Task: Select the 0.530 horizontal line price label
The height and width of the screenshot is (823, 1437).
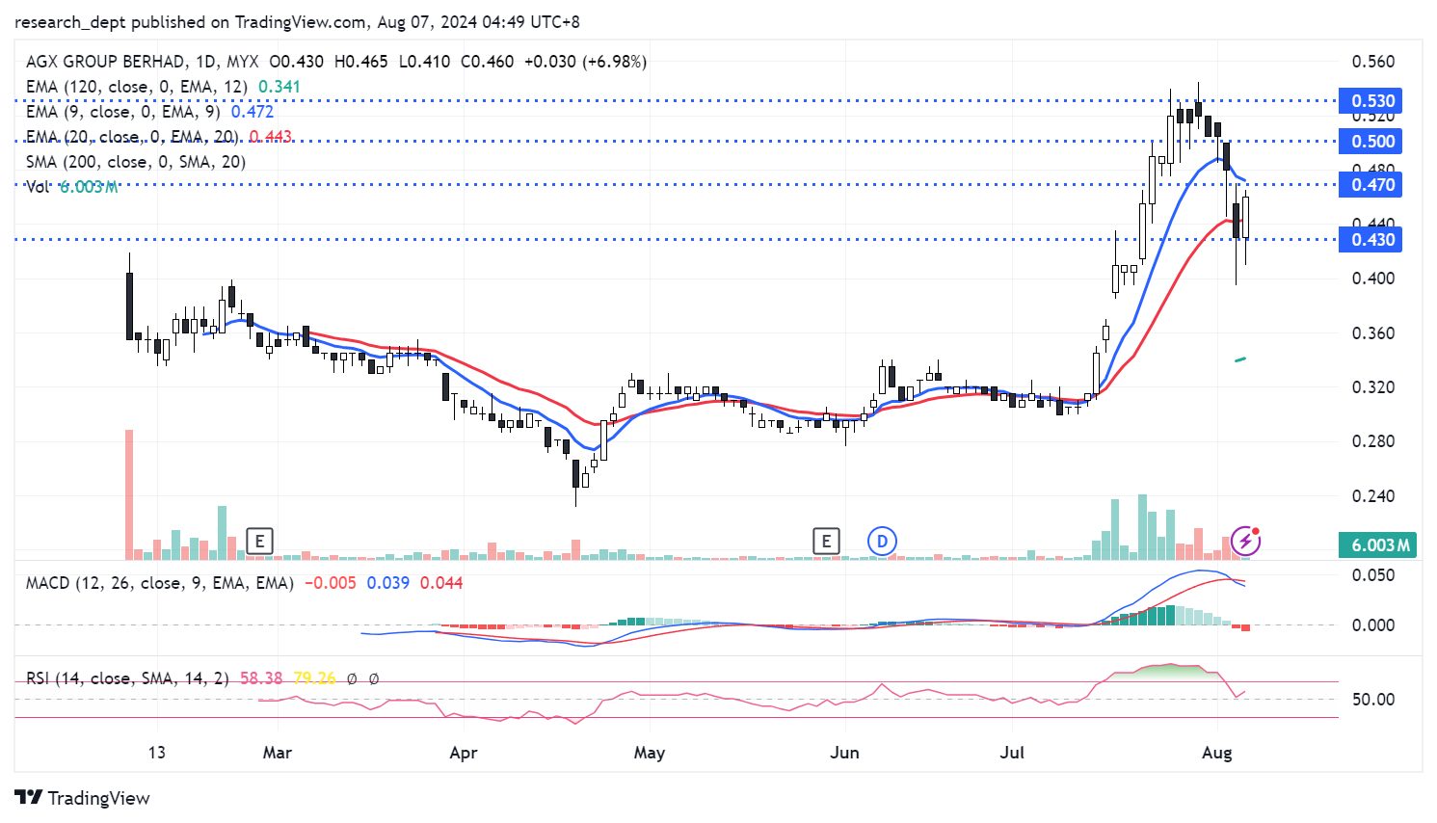Action: pos(1370,101)
